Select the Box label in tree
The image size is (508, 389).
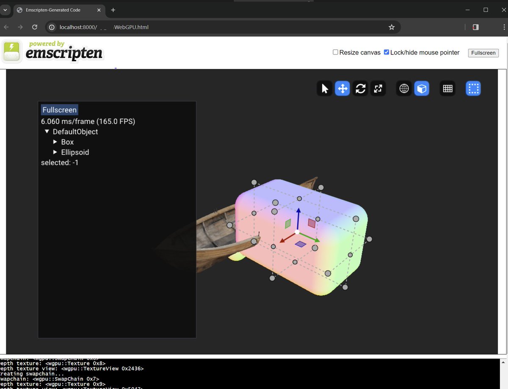[67, 142]
